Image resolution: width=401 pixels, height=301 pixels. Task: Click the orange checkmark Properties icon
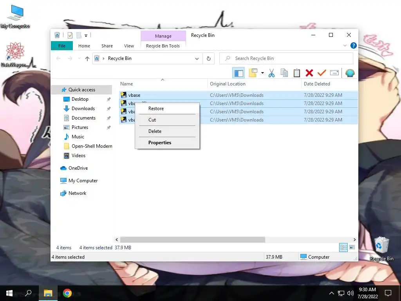322,73
